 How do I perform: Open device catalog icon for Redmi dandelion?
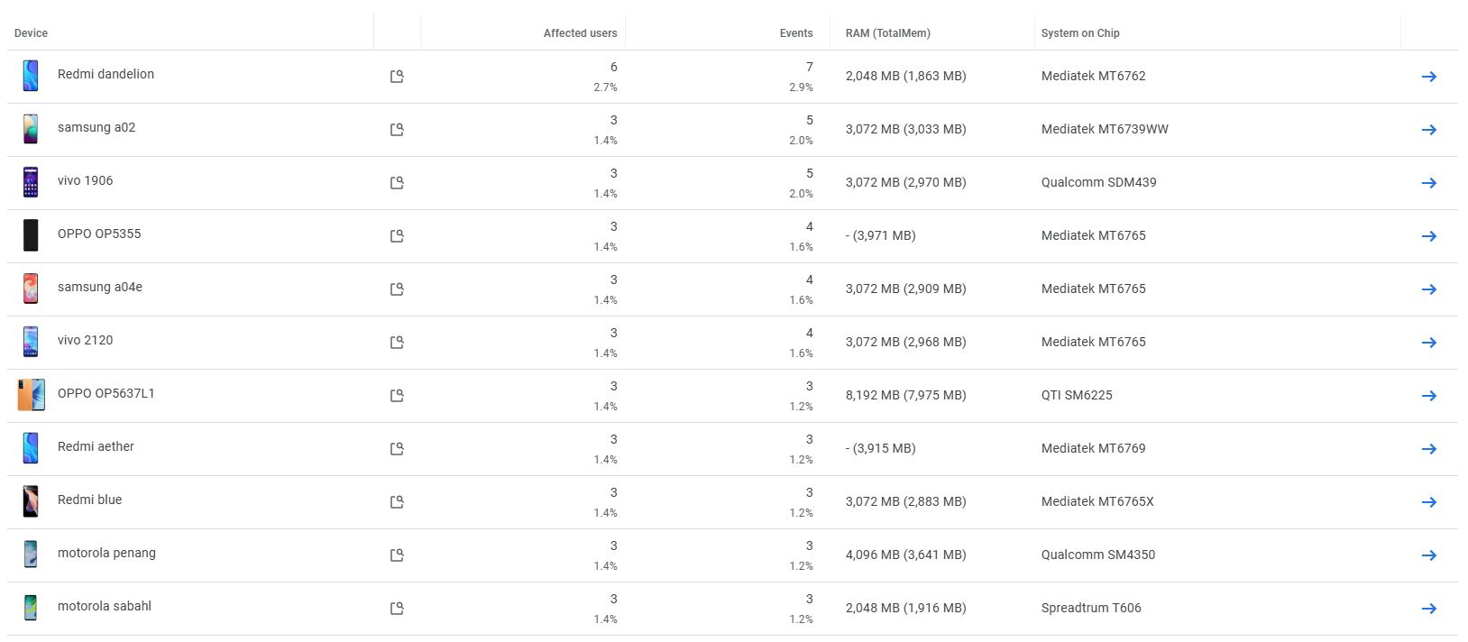[397, 77]
